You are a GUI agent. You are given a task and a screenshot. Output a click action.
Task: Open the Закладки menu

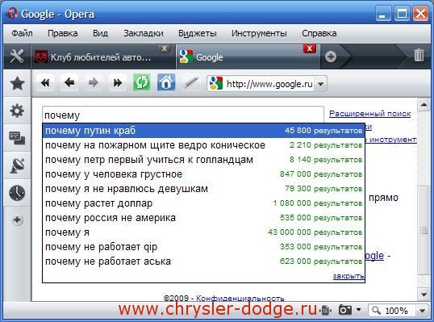click(x=144, y=33)
